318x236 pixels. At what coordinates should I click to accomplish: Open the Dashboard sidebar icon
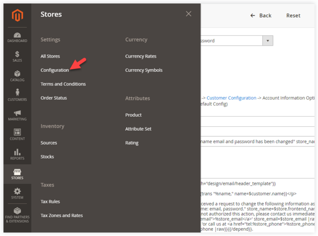(17, 36)
